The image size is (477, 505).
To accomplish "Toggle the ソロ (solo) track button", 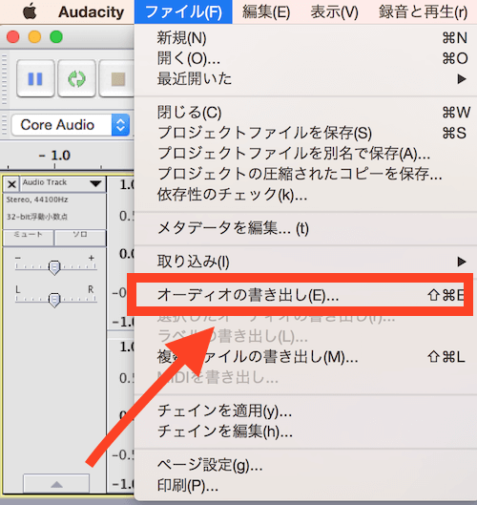I will 80,237.
